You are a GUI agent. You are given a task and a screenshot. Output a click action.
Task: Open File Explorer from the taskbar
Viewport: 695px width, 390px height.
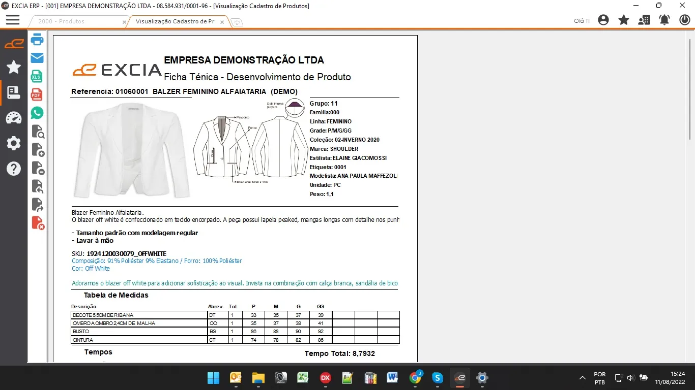point(258,378)
